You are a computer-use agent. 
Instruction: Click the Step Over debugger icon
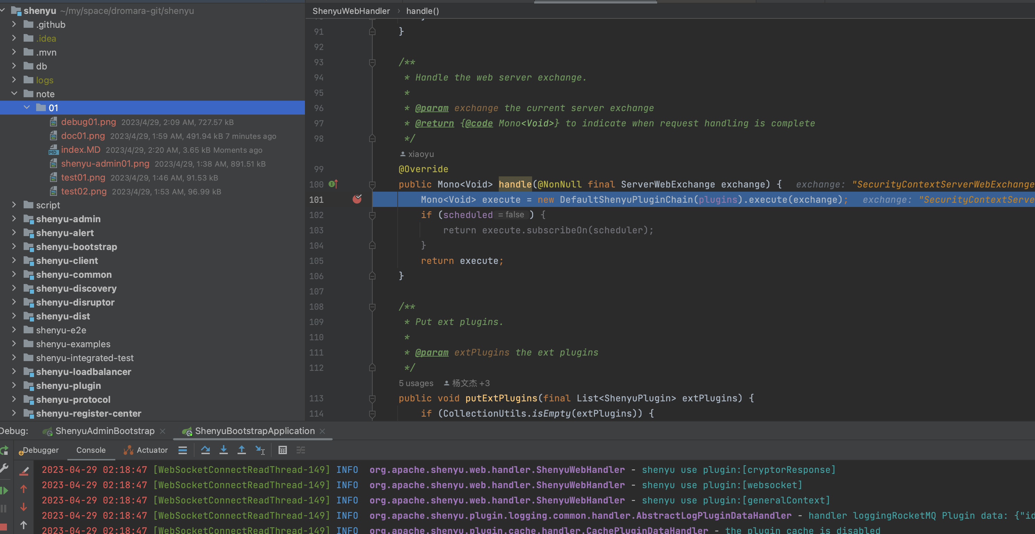point(205,450)
